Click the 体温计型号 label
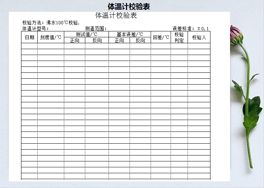264x188 pixels. [x=35, y=28]
